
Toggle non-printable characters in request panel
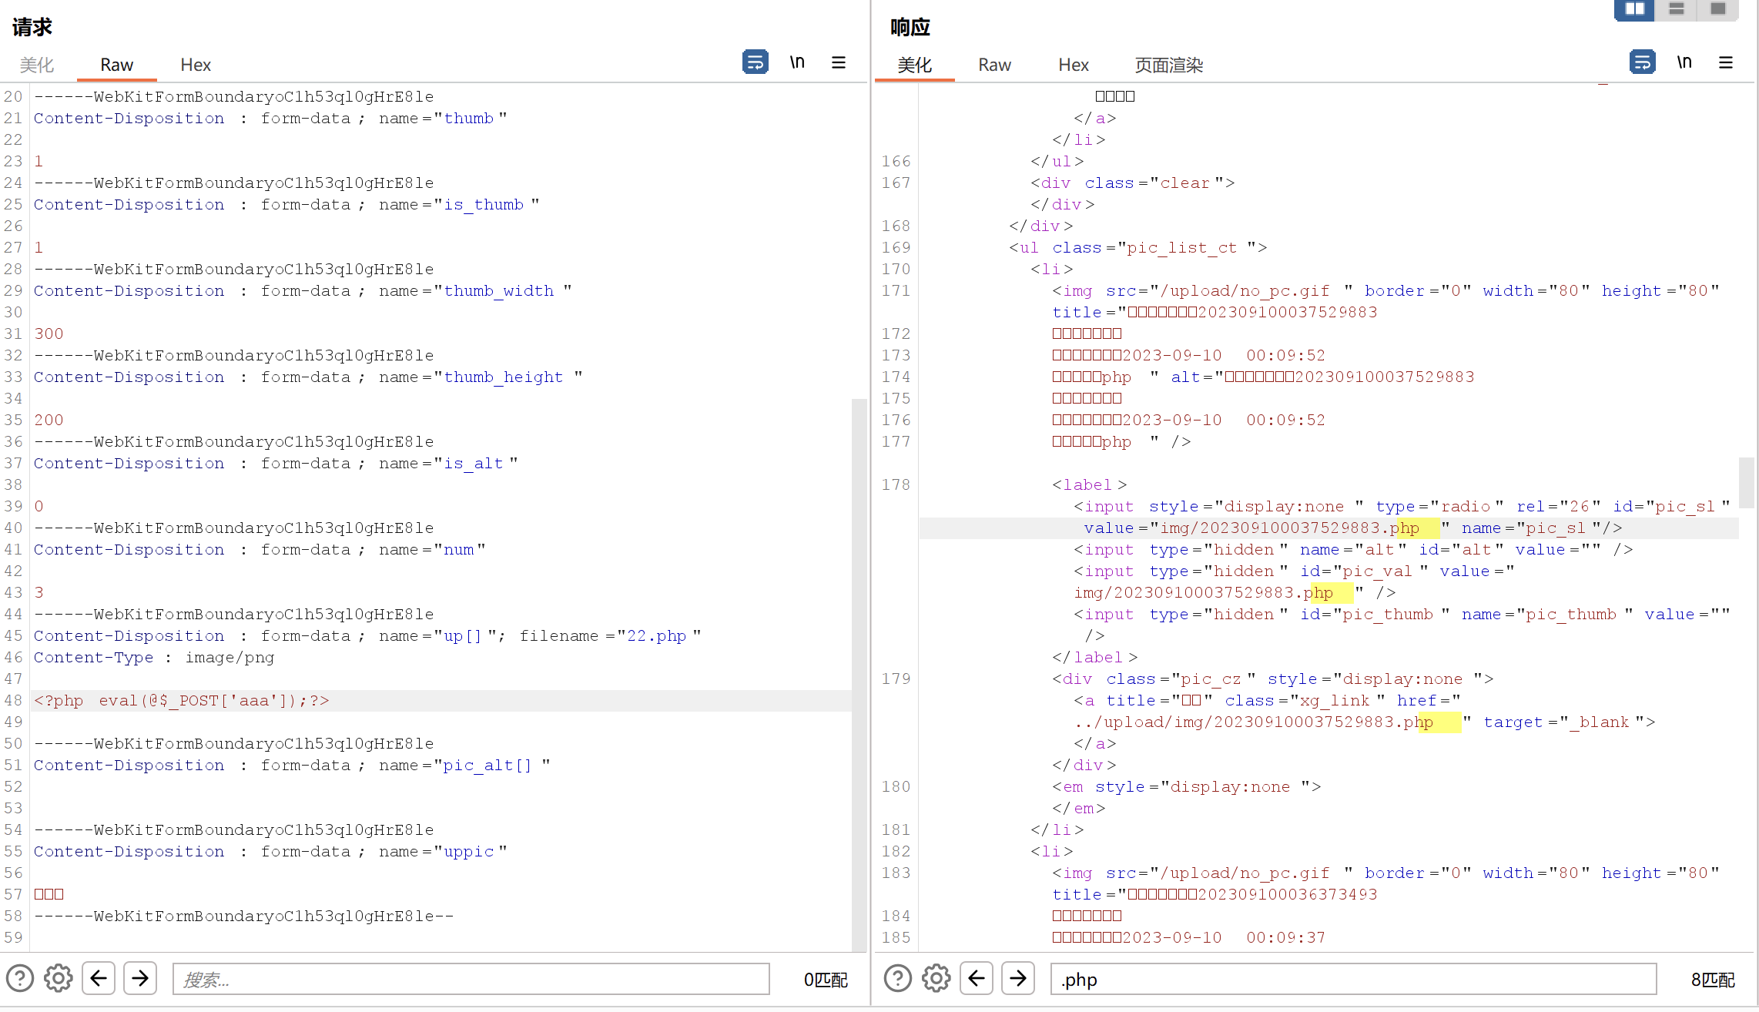(797, 62)
